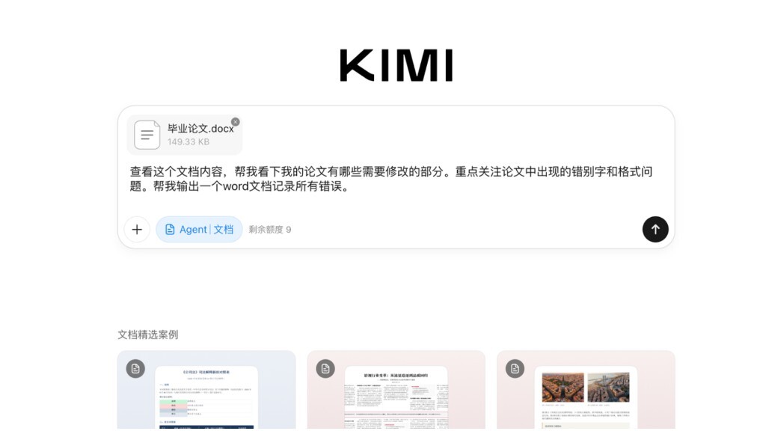766x431 pixels.
Task: Click the document icon of 毕业论文.docx attachment
Action: pos(147,135)
